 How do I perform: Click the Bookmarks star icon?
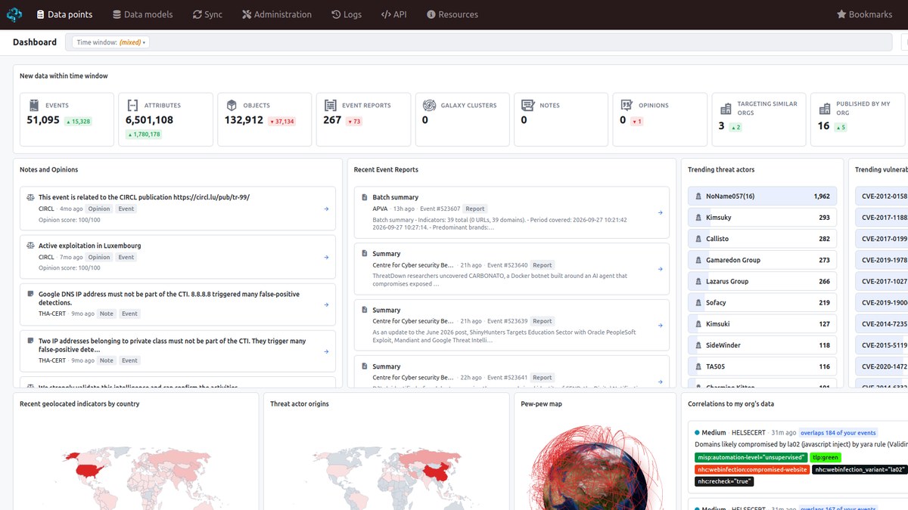pos(841,14)
